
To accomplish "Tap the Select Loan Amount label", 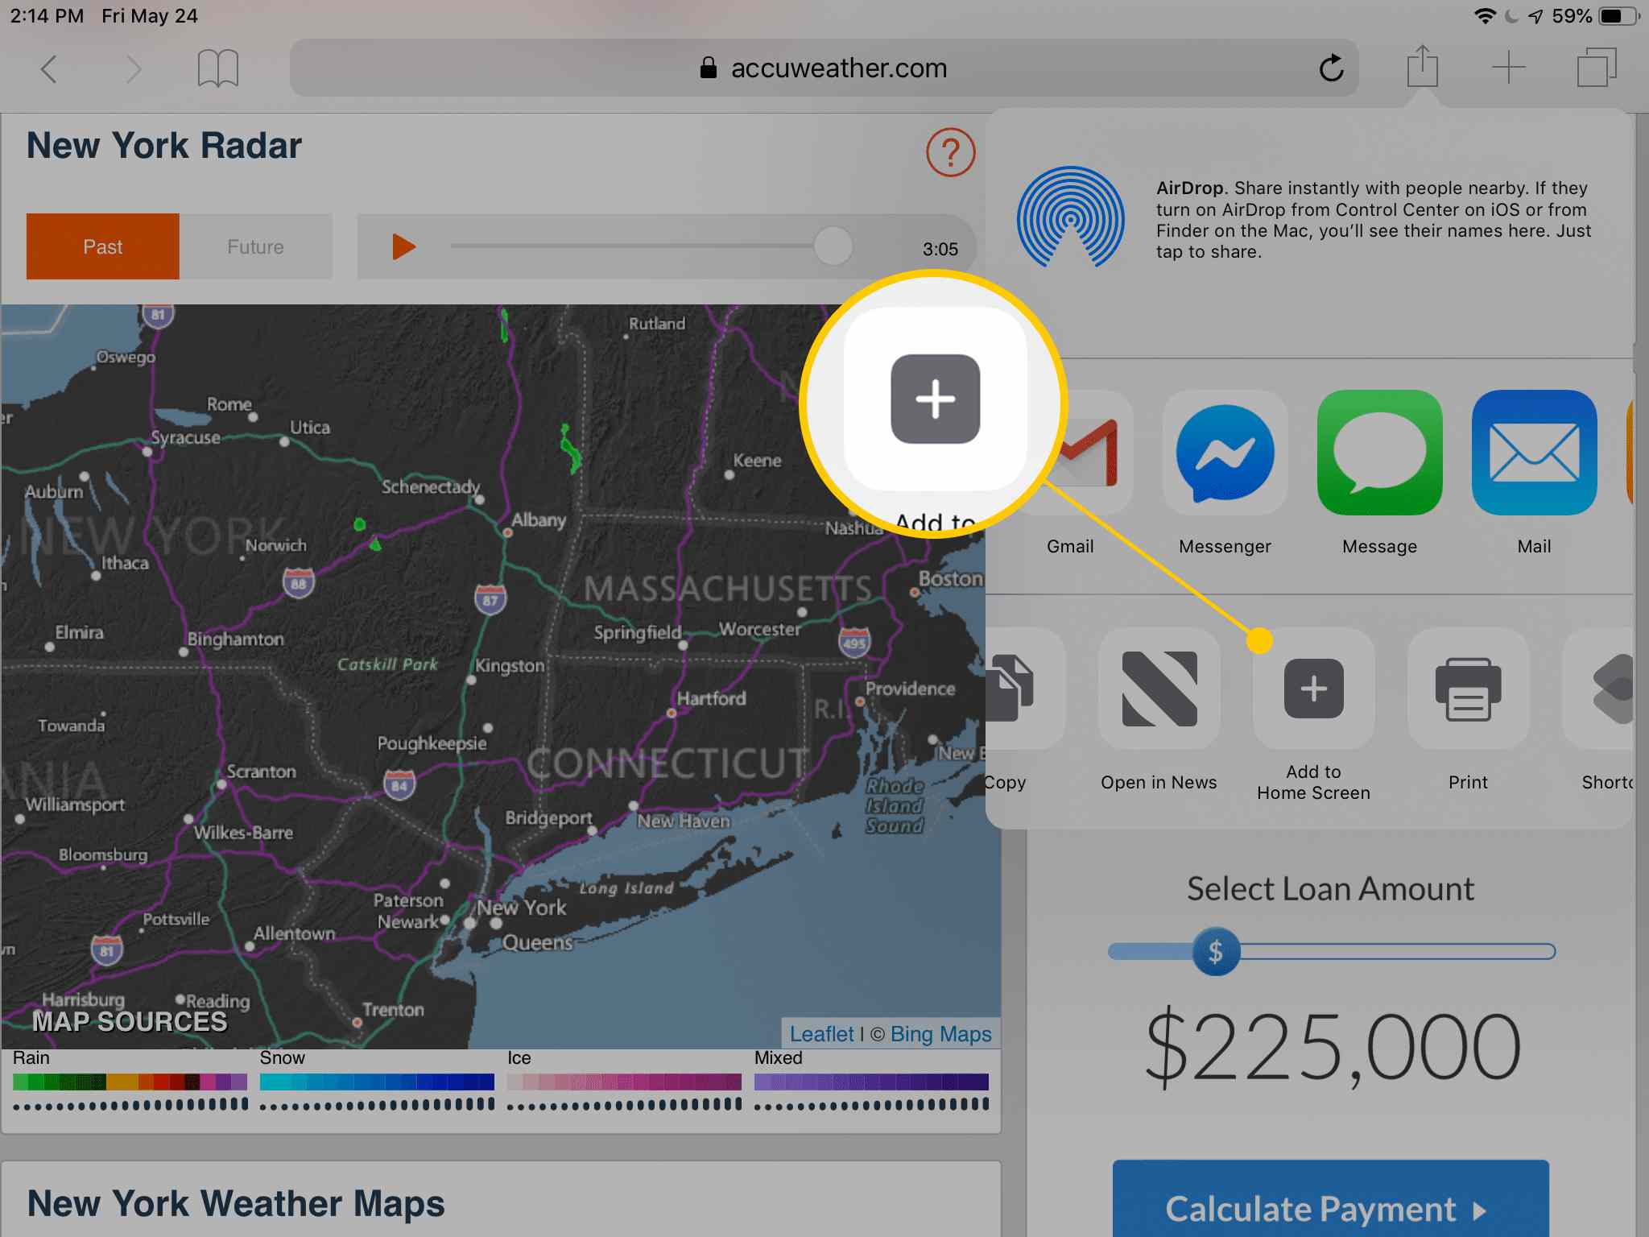I will click(1330, 889).
